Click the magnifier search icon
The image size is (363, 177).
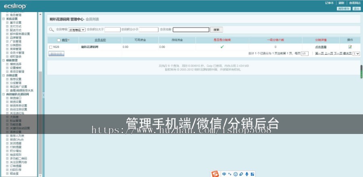[x=51, y=29]
